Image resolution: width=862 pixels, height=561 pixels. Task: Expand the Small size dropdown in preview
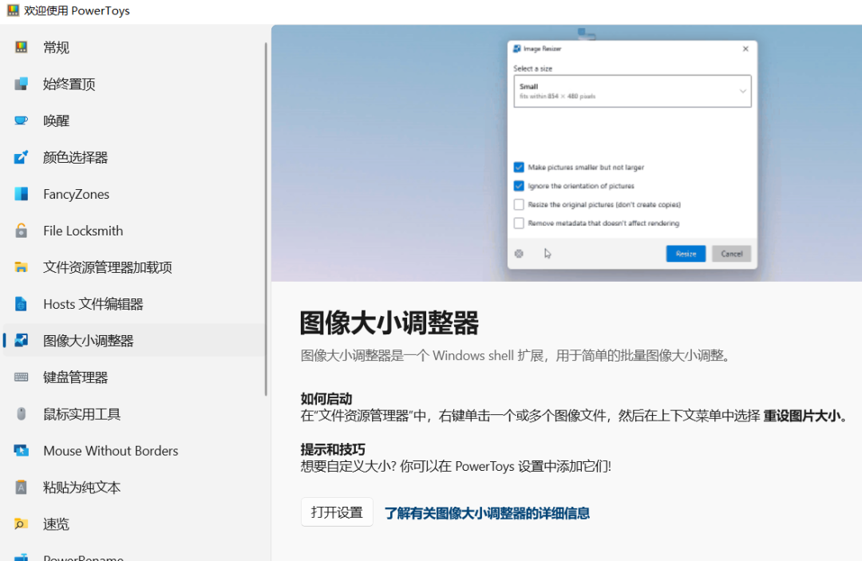(x=632, y=91)
